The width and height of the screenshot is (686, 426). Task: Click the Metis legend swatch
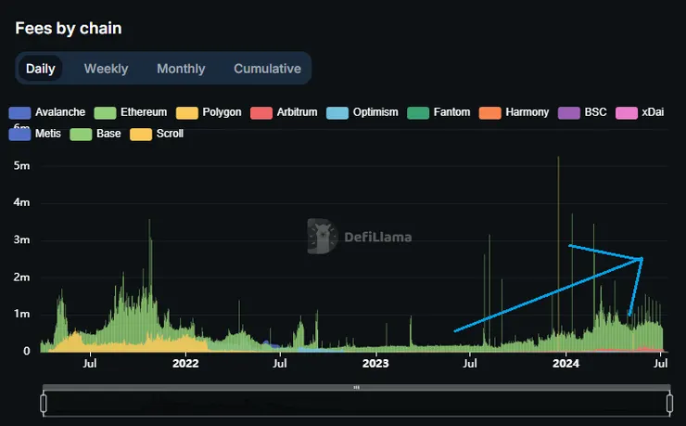pos(19,134)
